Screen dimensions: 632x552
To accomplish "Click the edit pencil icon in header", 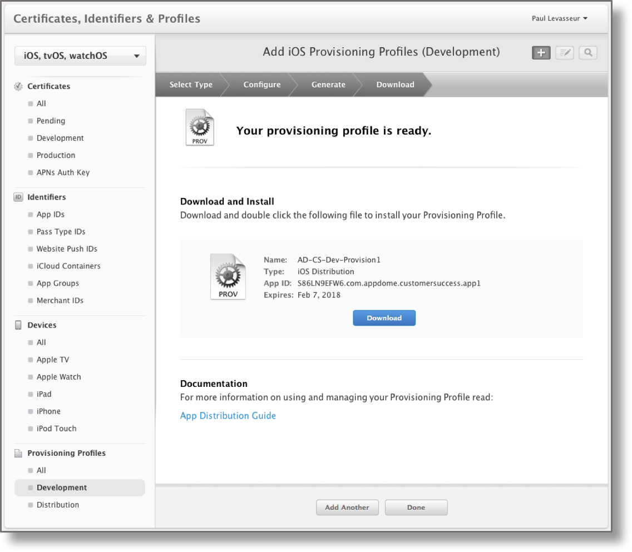I will tap(564, 53).
